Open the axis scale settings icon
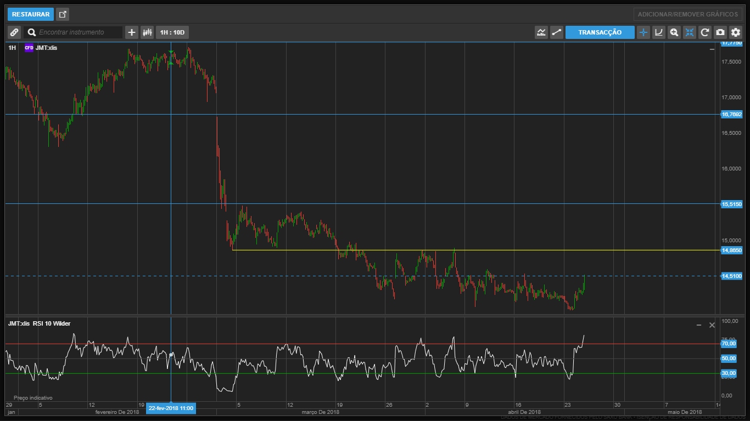750x421 pixels. (659, 32)
